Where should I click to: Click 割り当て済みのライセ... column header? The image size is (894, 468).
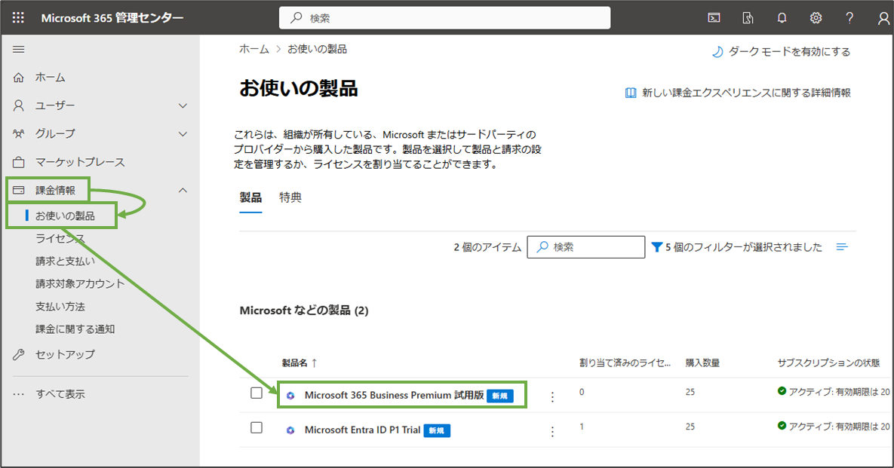tap(625, 362)
